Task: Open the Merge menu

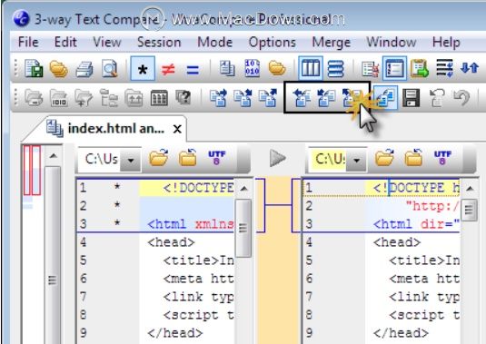Action: pos(331,42)
